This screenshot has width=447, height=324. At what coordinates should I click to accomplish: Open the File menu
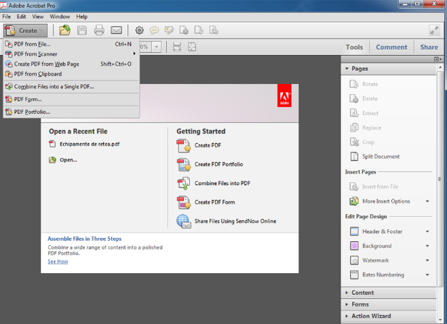tap(7, 16)
